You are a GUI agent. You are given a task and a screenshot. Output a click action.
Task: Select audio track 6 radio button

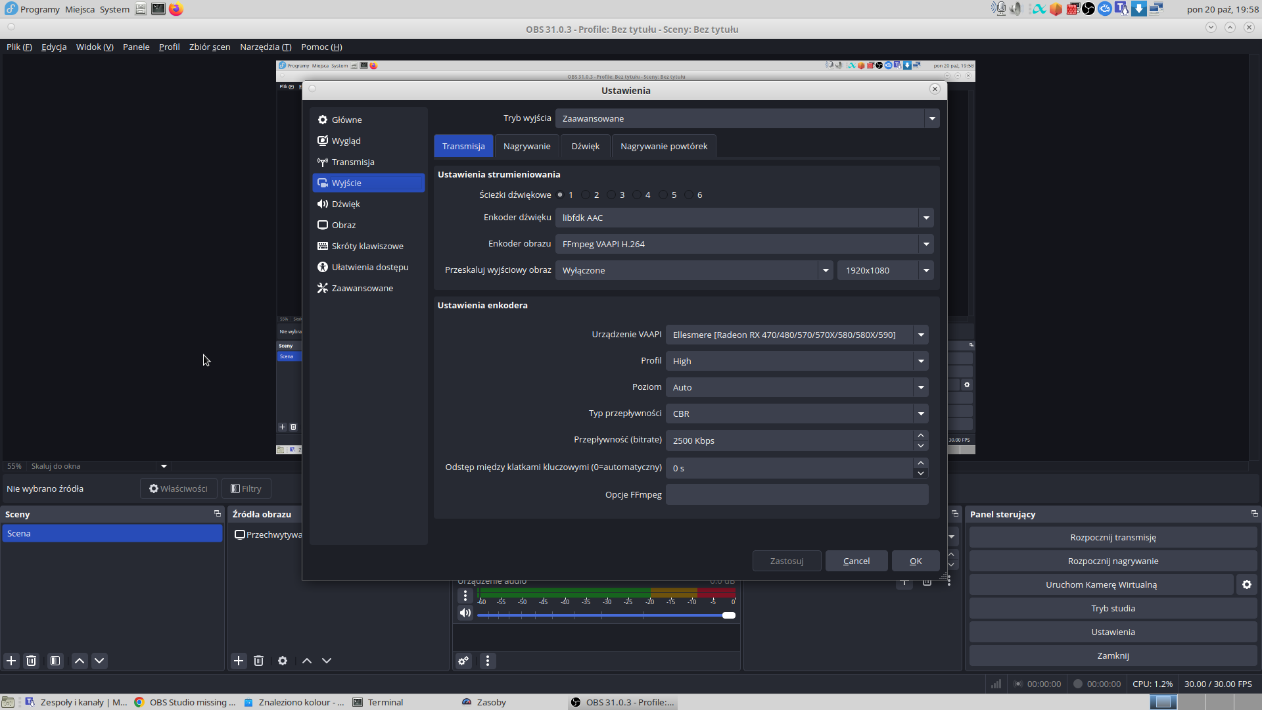pos(689,195)
